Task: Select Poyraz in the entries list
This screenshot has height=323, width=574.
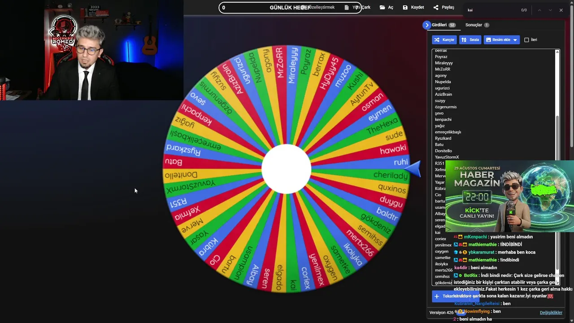Action: [441, 57]
